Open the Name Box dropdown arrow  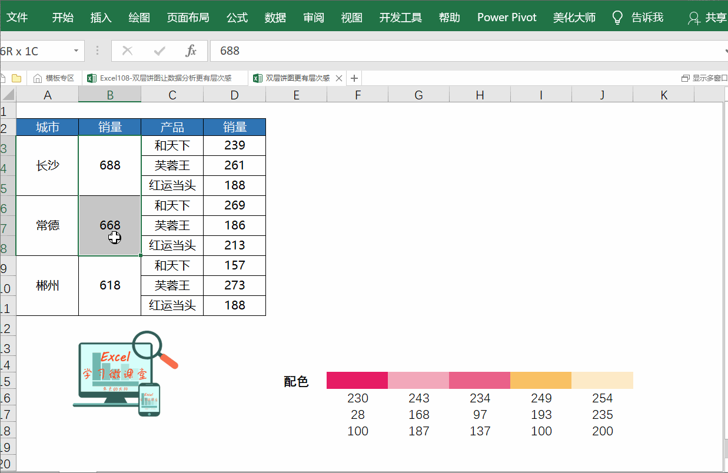click(x=75, y=51)
